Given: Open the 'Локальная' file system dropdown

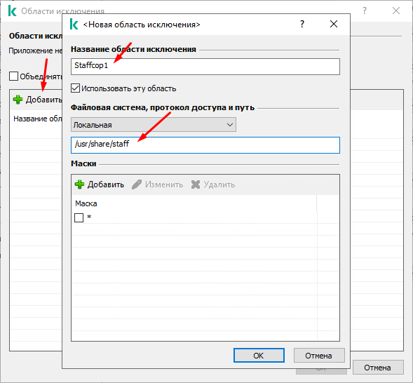Looking at the screenshot, I should pos(154,125).
